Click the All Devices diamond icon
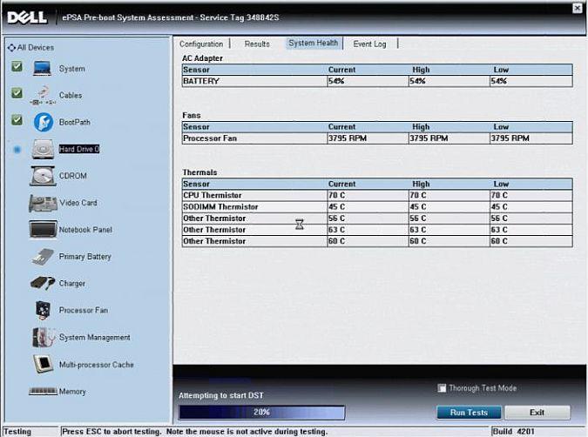Image resolution: width=588 pixels, height=437 pixels. point(11,48)
